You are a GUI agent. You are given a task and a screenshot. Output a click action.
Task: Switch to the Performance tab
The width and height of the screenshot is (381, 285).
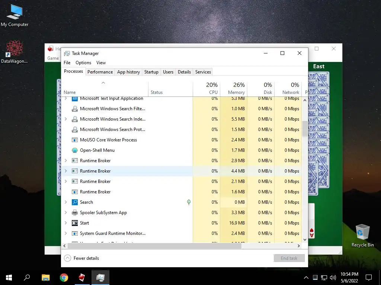click(100, 72)
